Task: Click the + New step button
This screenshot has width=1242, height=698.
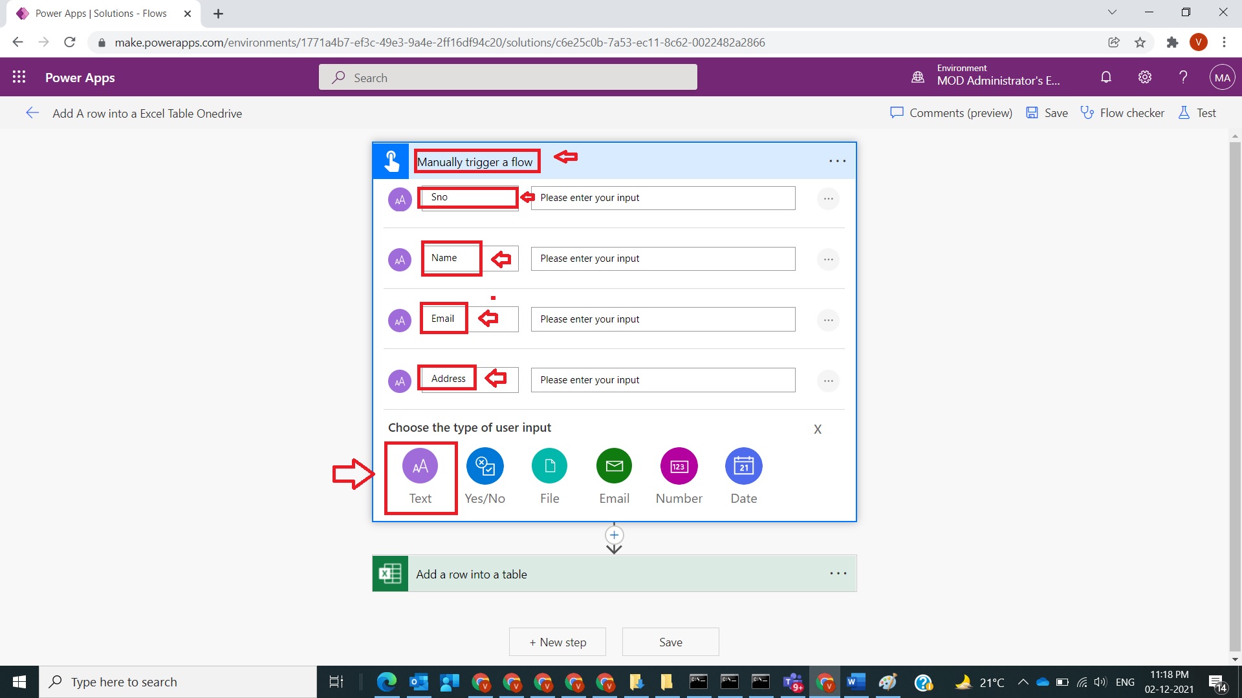Action: point(558,642)
